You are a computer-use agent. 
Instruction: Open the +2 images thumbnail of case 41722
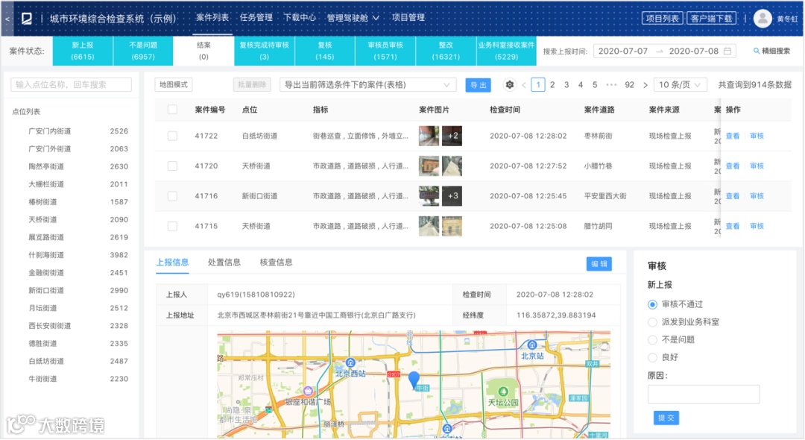[452, 136]
